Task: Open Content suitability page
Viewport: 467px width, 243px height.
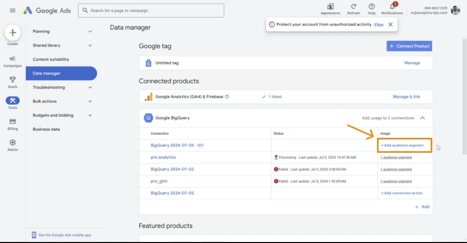Action: [51, 59]
